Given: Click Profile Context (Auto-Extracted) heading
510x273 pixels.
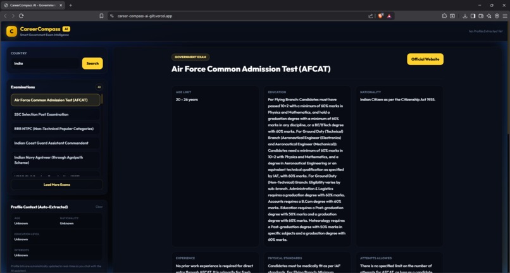Looking at the screenshot, I should 39,207.
